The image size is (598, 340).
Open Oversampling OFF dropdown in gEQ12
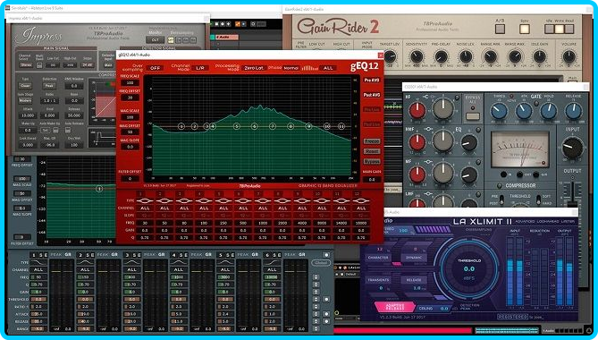155,68
